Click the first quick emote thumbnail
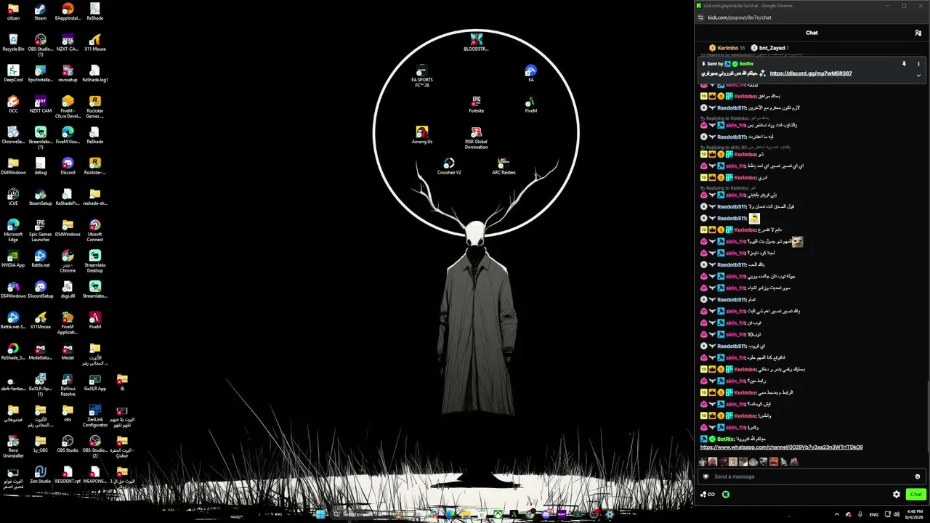This screenshot has height=523, width=930. click(x=703, y=462)
